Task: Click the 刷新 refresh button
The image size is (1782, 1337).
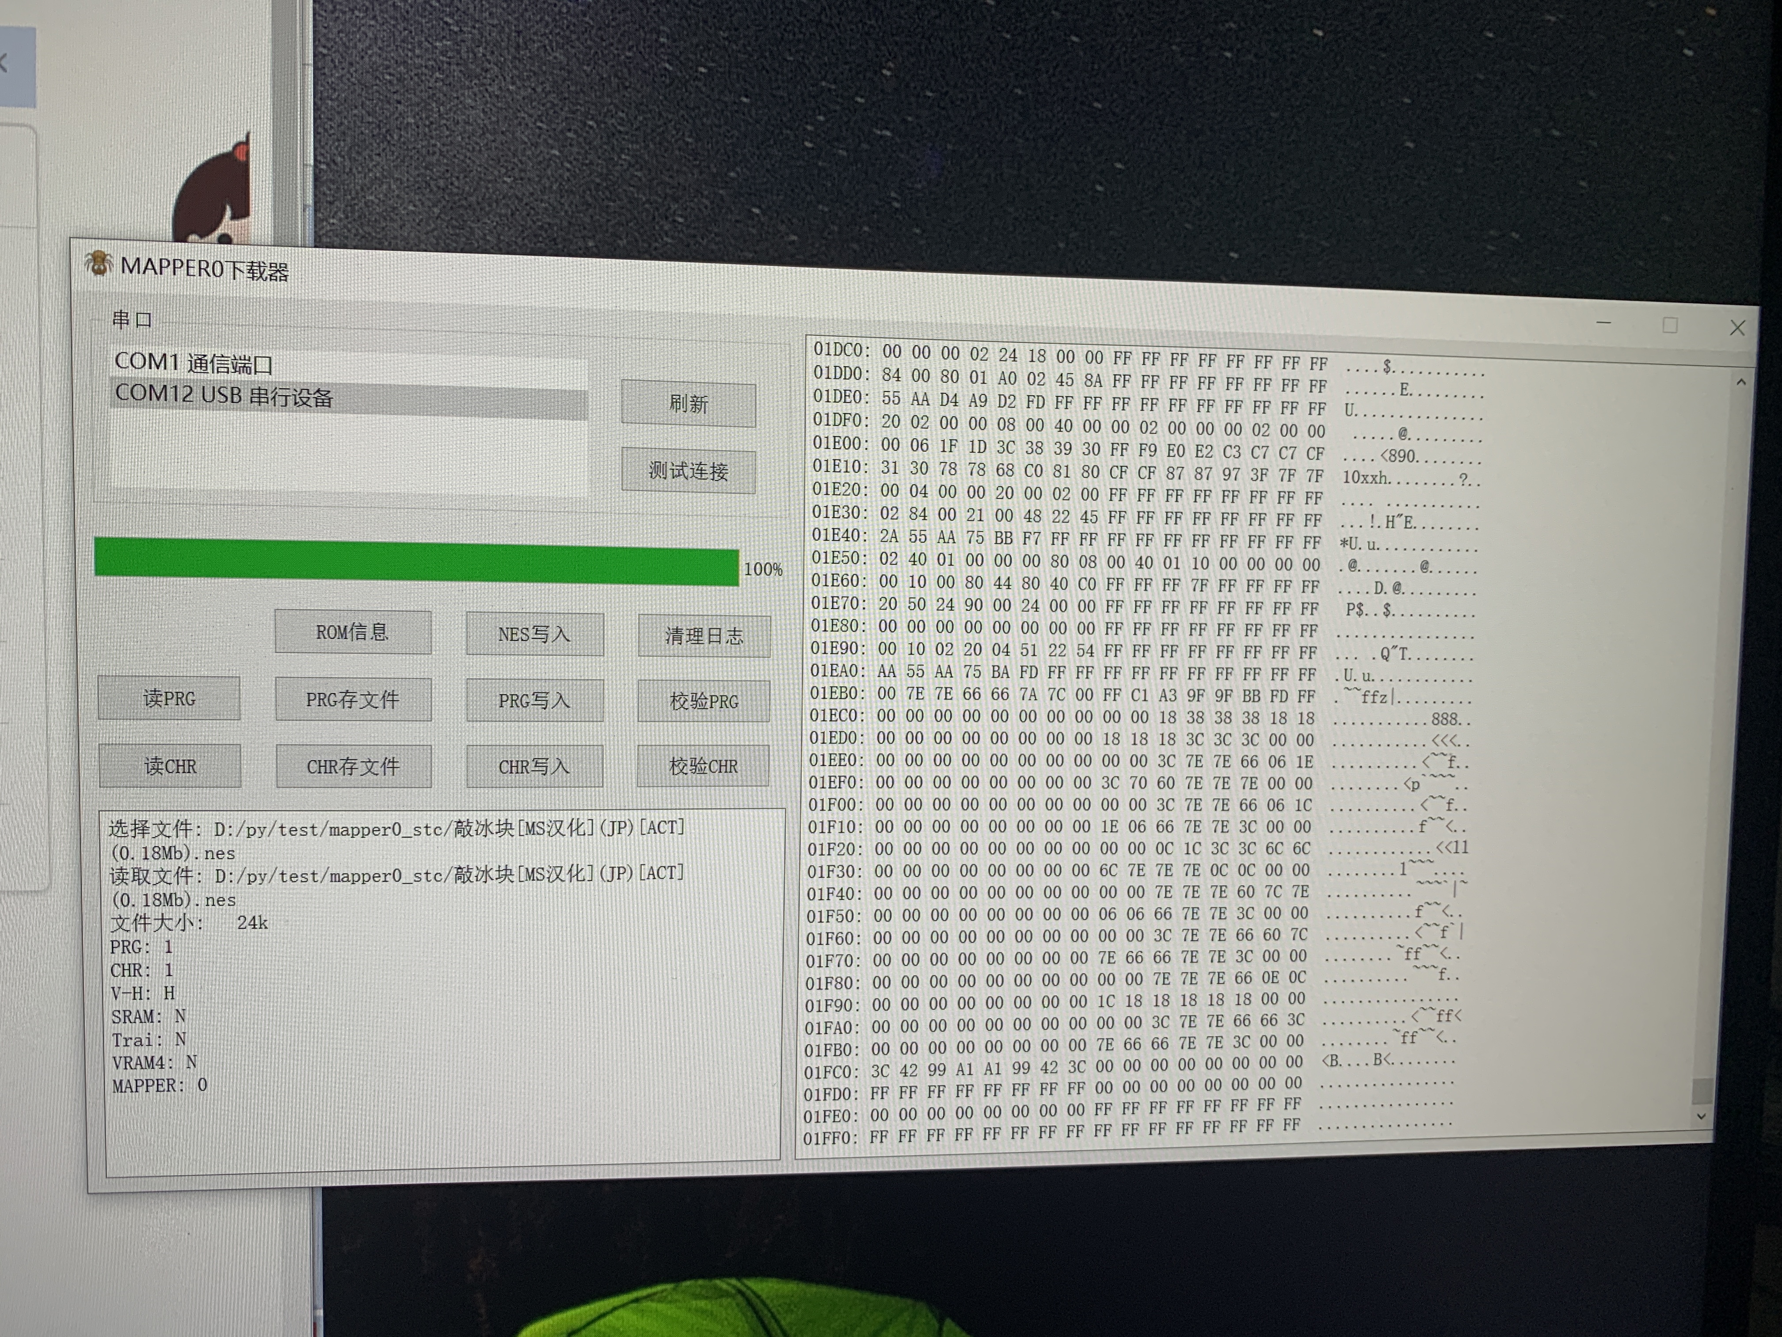Action: [688, 404]
